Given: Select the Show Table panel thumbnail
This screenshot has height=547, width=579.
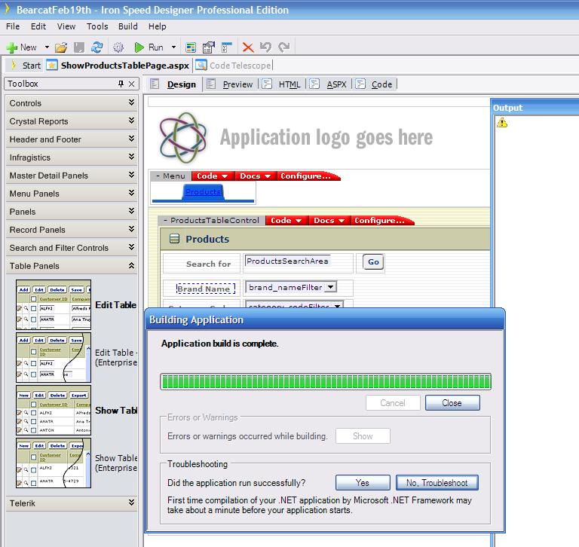Looking at the screenshot, I should tap(54, 410).
